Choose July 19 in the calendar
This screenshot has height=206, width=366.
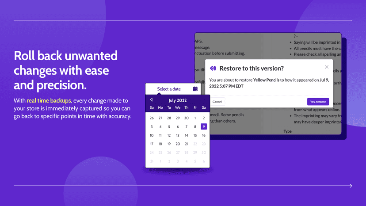point(169,144)
